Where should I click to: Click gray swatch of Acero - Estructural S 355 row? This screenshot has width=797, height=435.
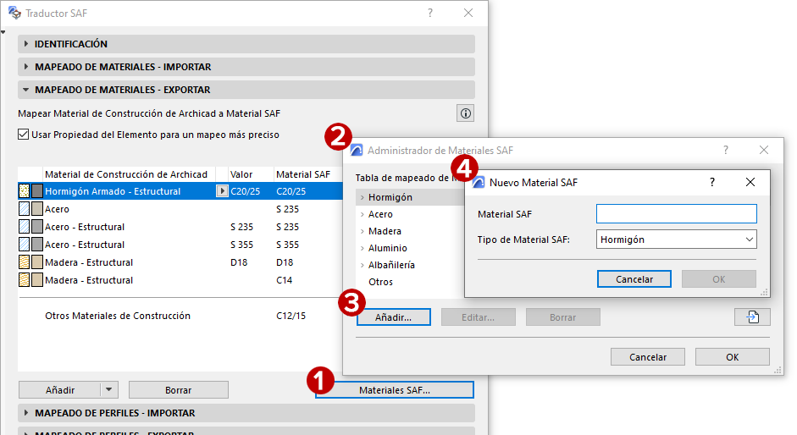(37, 245)
